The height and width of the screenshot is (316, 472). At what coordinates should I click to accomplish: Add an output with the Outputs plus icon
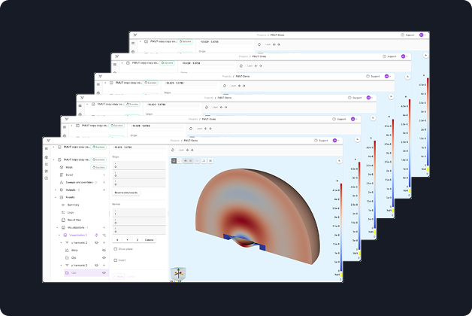pos(104,190)
